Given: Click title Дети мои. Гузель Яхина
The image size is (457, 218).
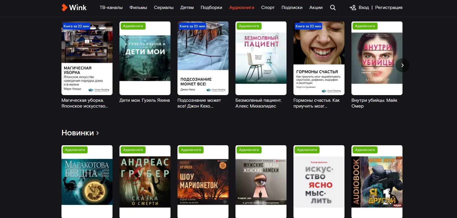Looking at the screenshot, I should [145, 100].
